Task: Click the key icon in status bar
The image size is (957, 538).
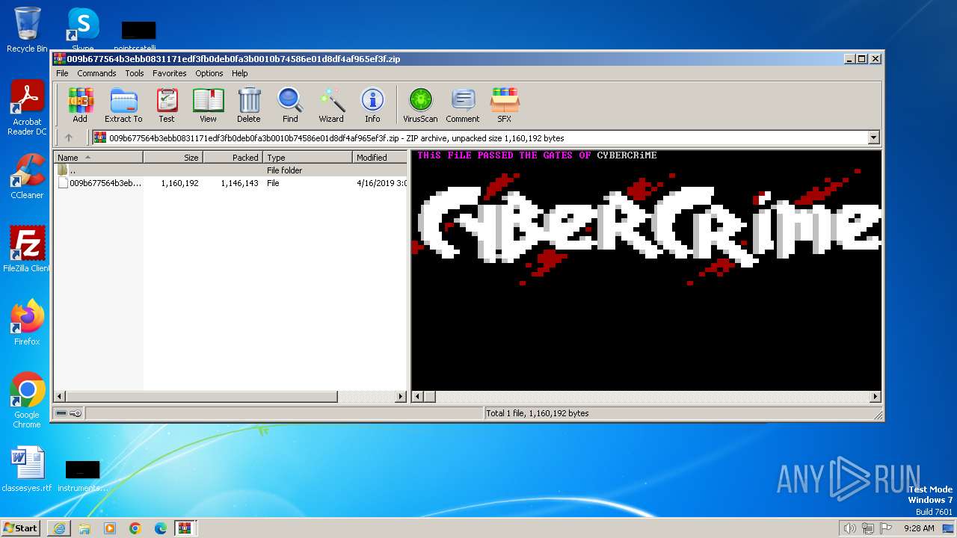Action: click(76, 413)
